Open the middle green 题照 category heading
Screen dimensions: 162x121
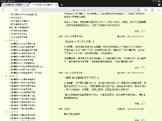[13, 76]
